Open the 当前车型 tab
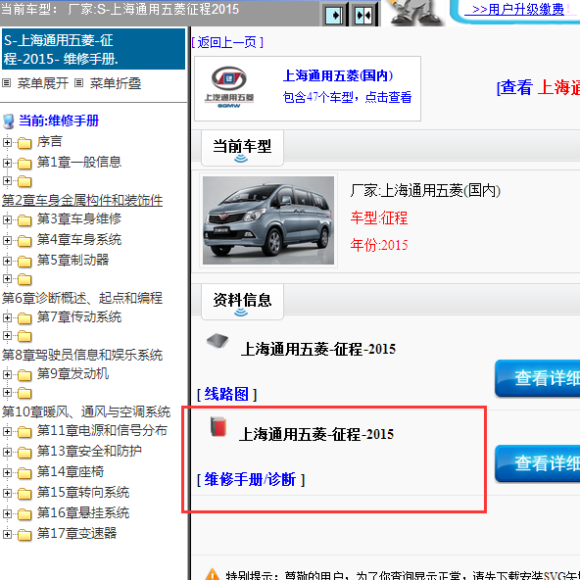 pos(242,148)
